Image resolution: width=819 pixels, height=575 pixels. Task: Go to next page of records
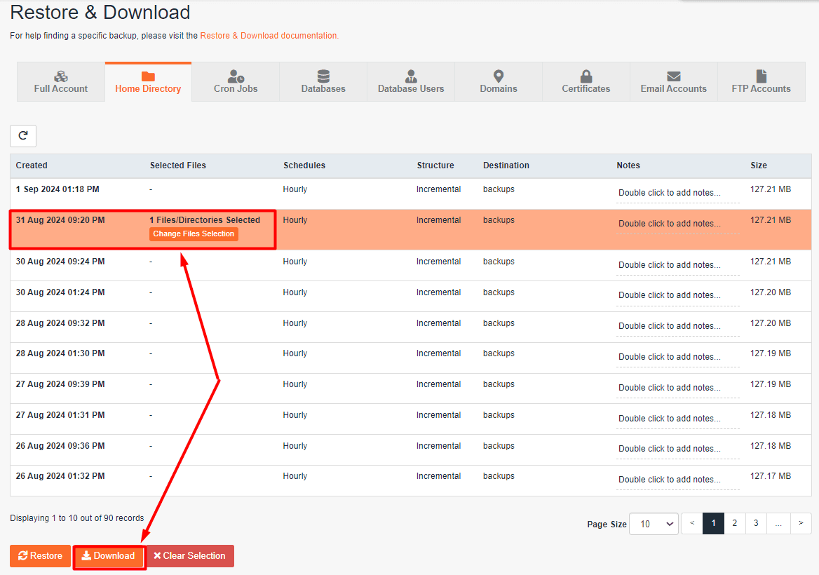[x=801, y=523]
